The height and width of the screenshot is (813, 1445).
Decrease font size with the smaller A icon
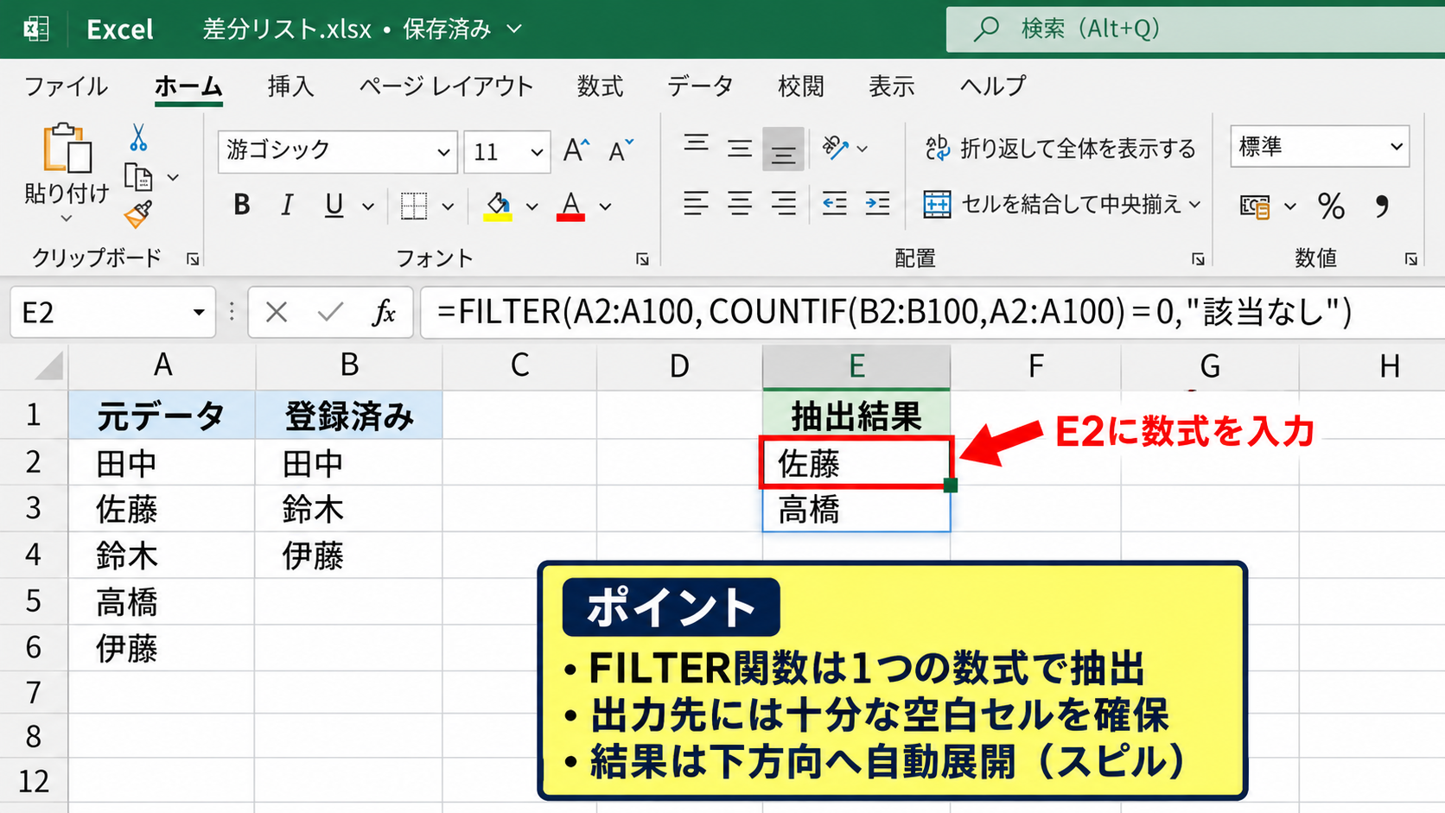tap(621, 150)
